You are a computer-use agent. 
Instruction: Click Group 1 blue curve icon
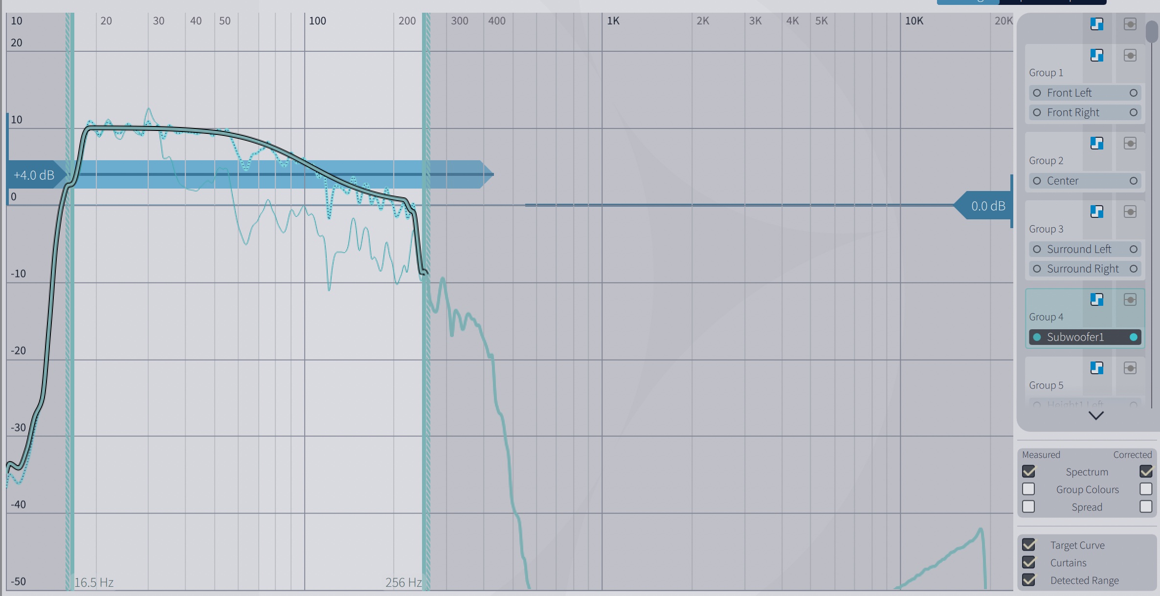tap(1096, 55)
